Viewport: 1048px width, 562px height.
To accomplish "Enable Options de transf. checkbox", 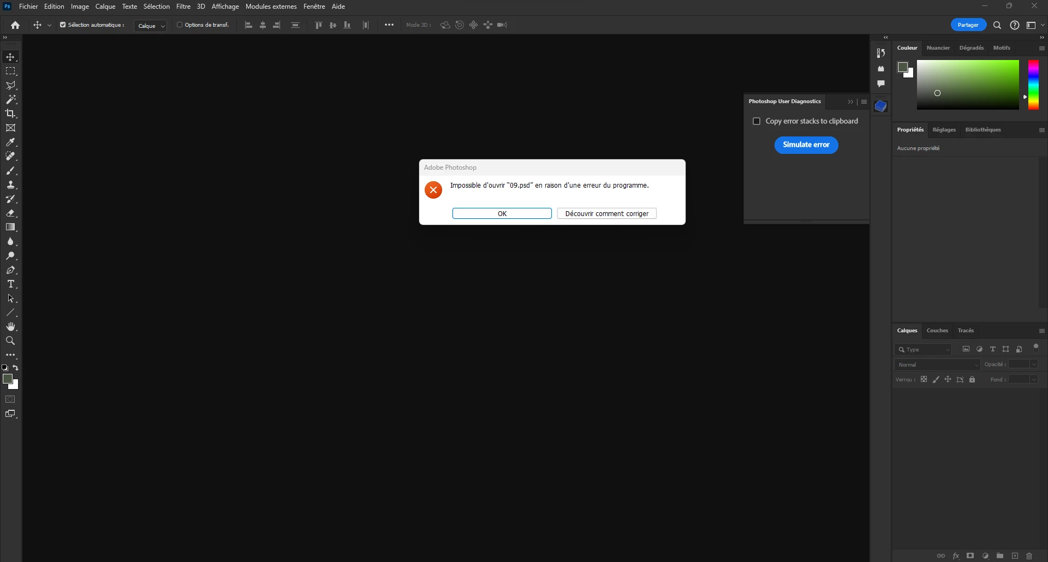I will (180, 25).
